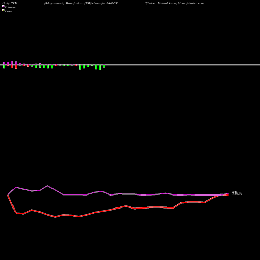The image size is (260, 260).
Task: Click the 'Price' legend label
Action: click(x=8, y=11)
